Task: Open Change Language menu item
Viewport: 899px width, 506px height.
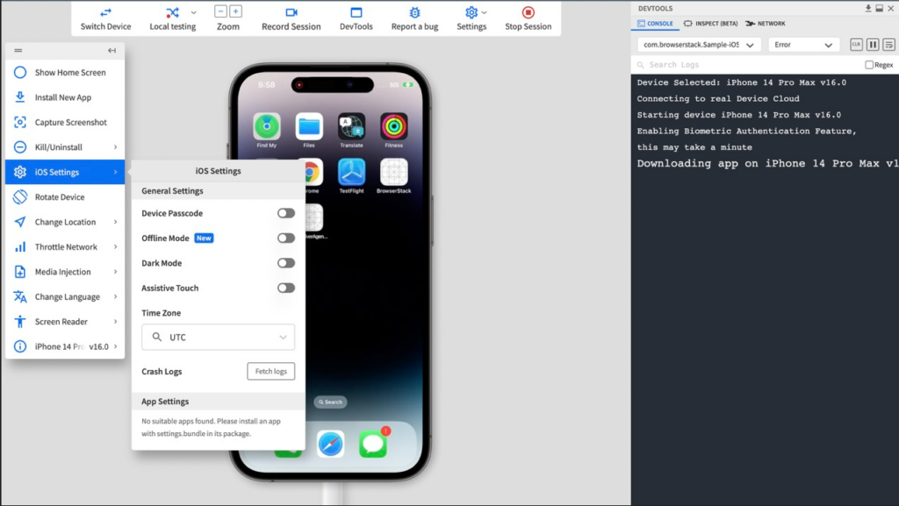Action: tap(65, 296)
